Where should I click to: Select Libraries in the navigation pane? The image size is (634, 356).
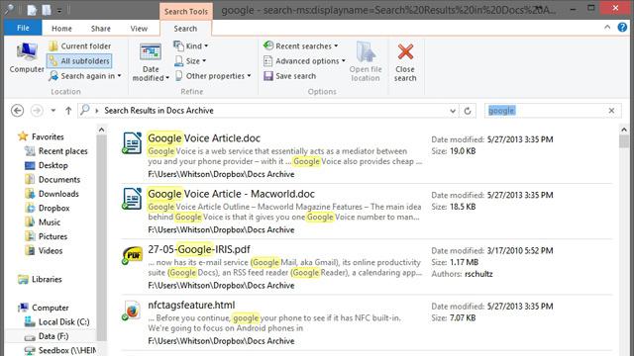(40, 279)
